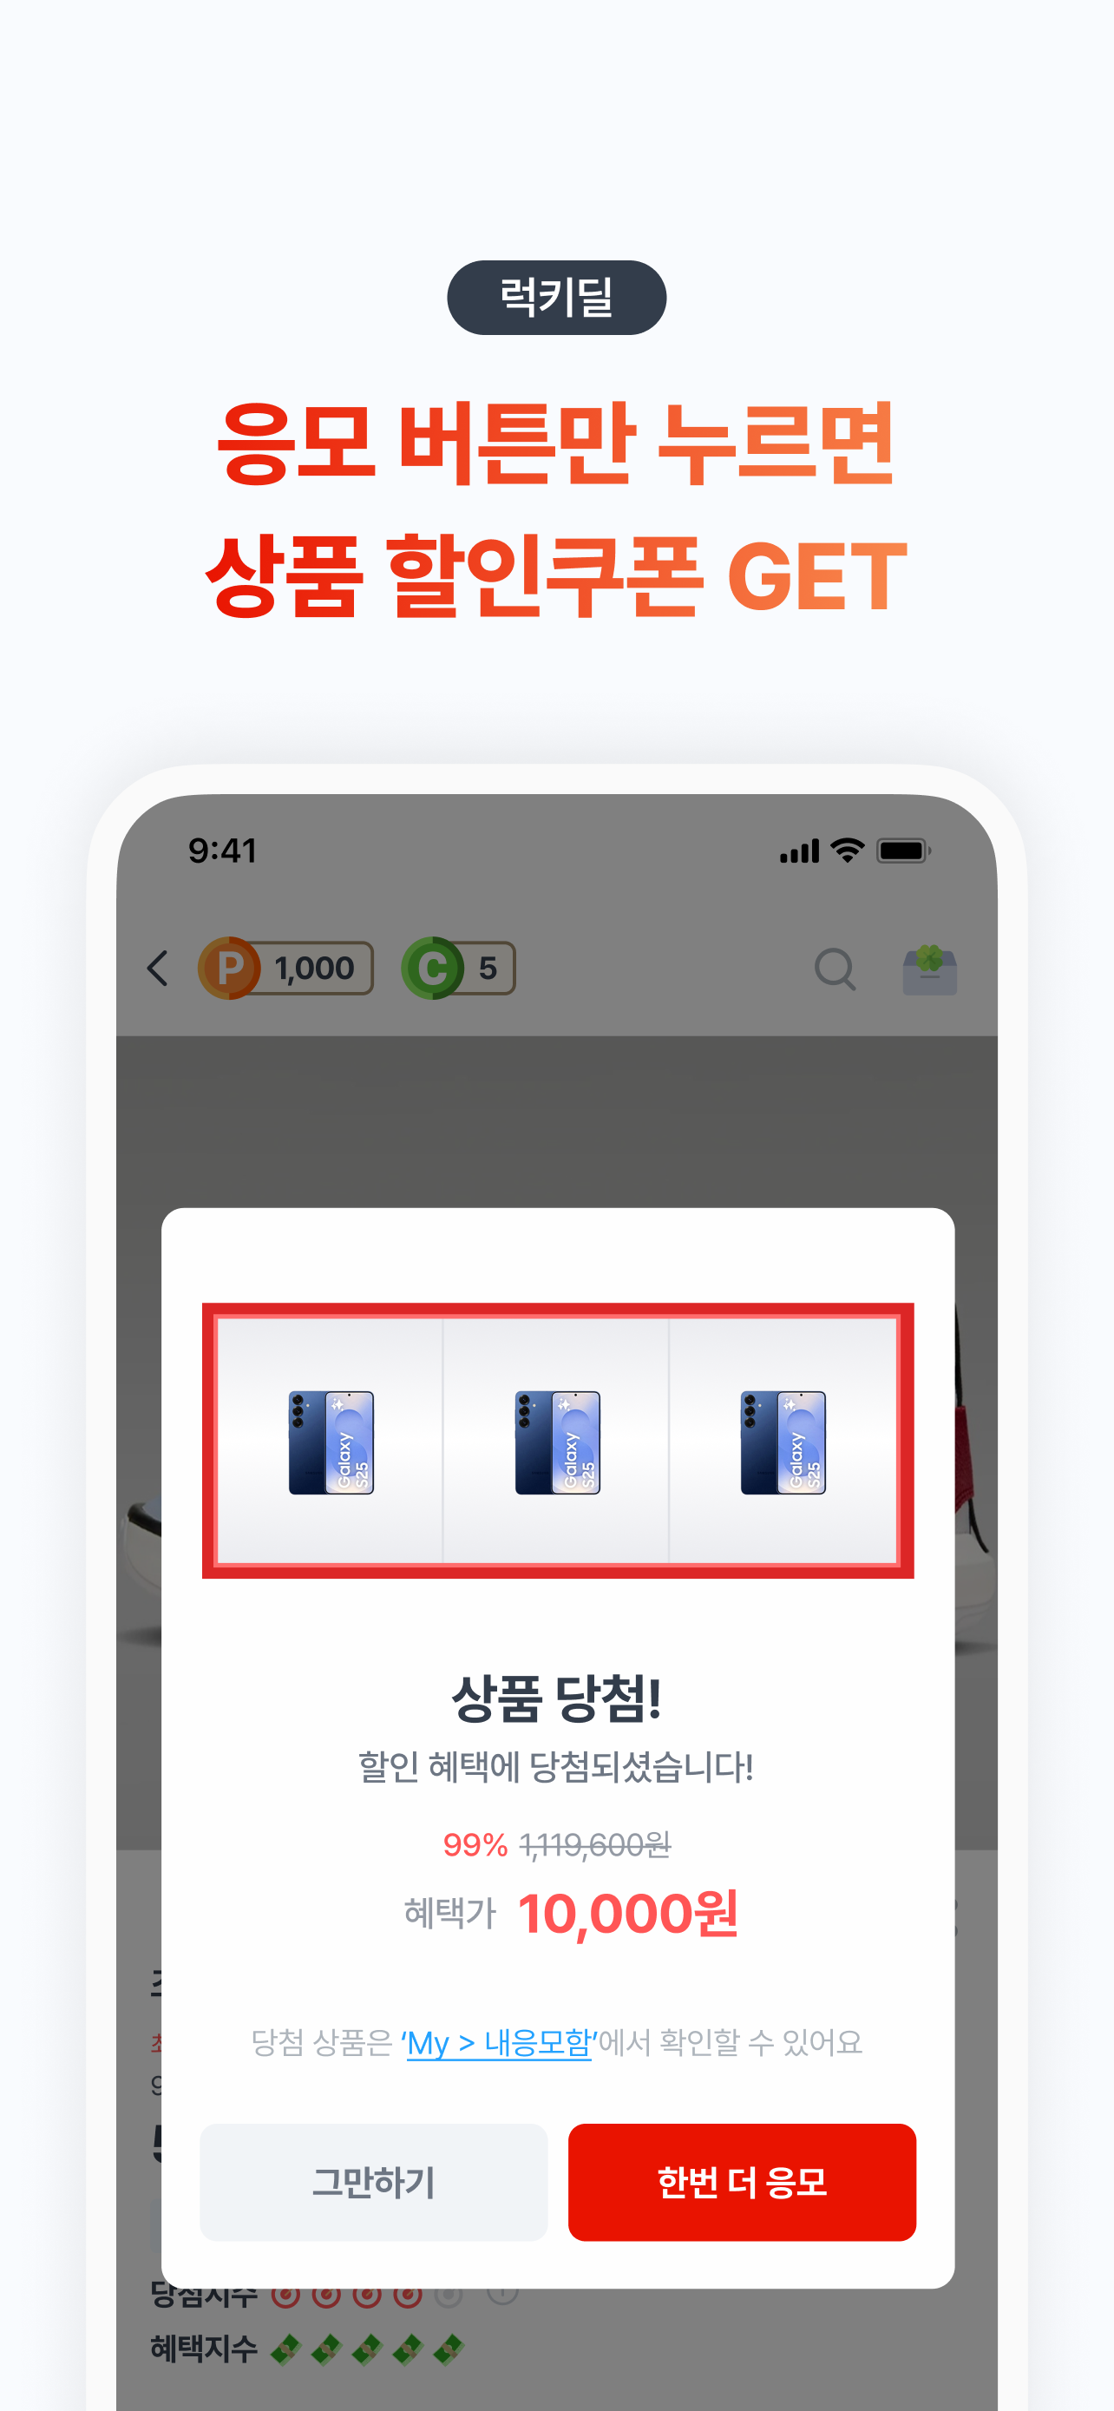Open the P points balance badge

285,968
